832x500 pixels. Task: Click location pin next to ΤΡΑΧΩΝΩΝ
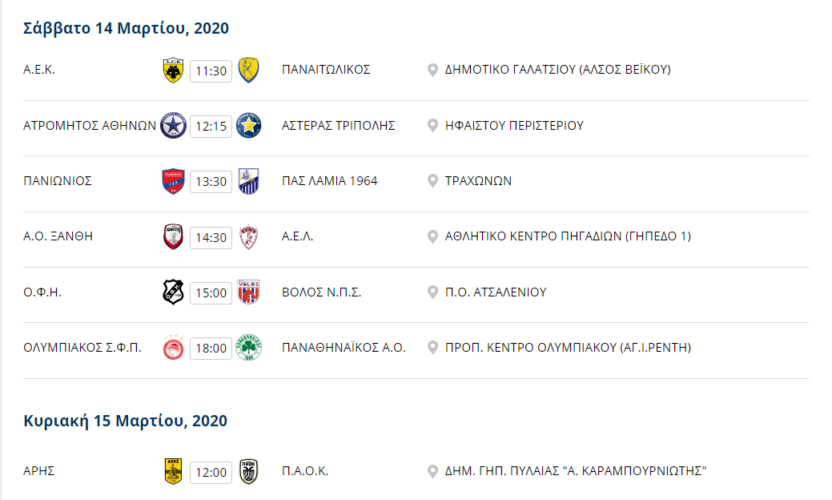[x=432, y=181]
